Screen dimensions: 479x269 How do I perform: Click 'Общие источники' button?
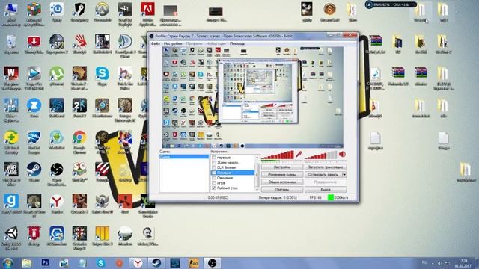282,182
